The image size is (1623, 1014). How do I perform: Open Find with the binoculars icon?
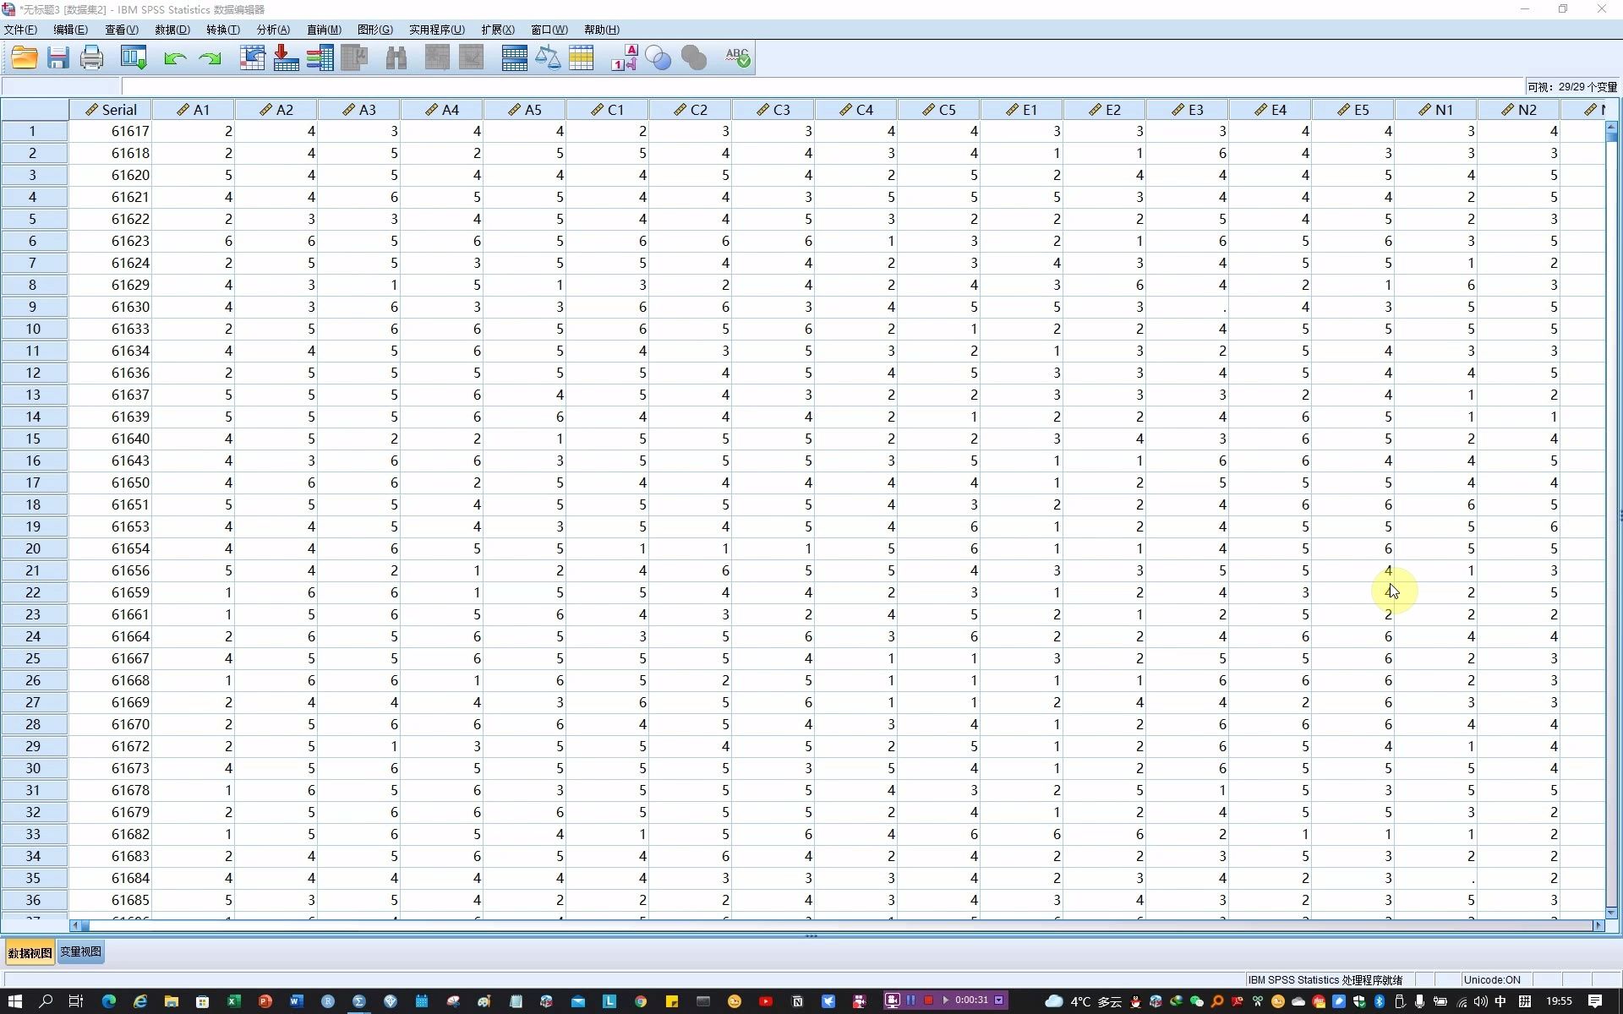pyautogui.click(x=396, y=57)
